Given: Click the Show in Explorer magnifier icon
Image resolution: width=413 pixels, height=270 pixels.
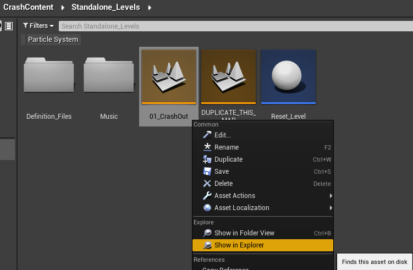Looking at the screenshot, I should point(207,245).
